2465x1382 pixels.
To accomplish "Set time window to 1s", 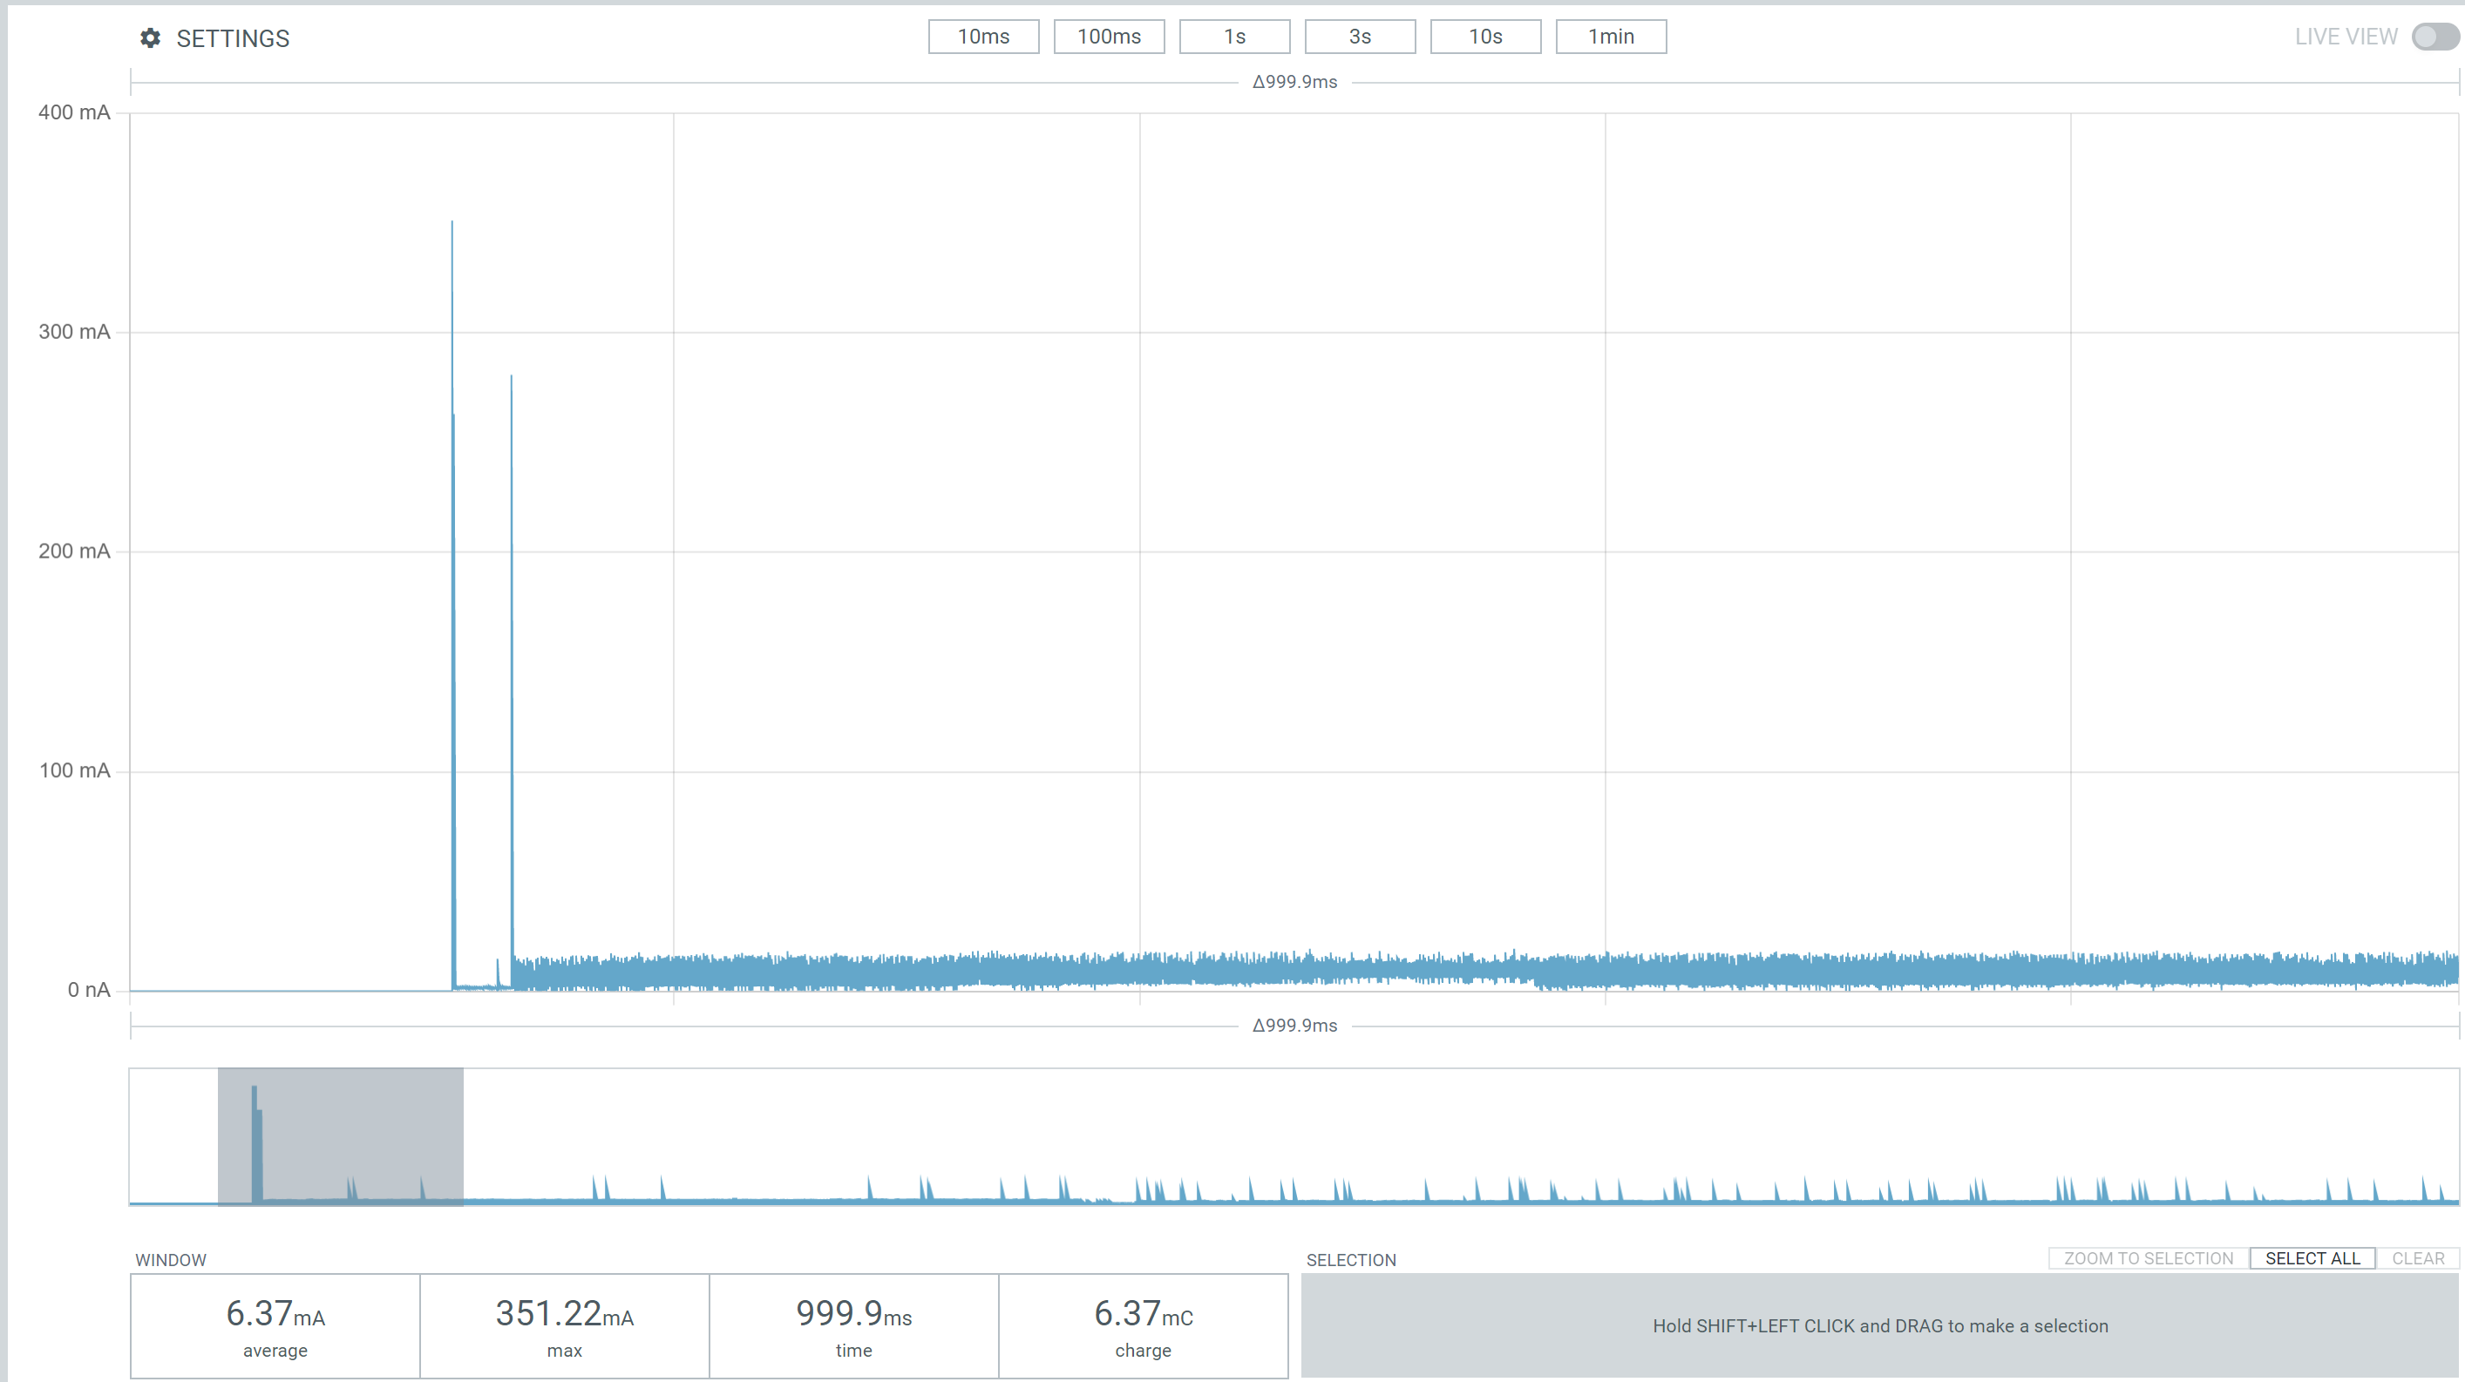I will point(1234,37).
